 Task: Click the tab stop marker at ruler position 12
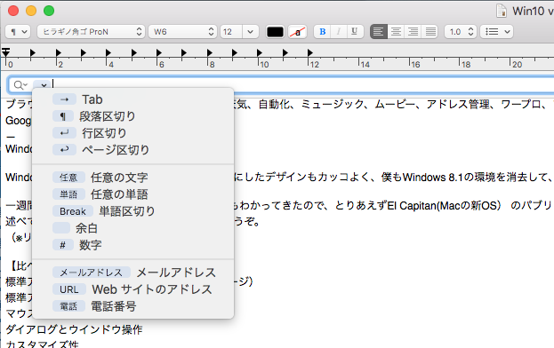(x=309, y=52)
